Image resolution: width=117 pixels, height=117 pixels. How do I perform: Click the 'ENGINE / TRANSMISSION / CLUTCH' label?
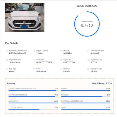pyautogui.click(x=22, y=89)
